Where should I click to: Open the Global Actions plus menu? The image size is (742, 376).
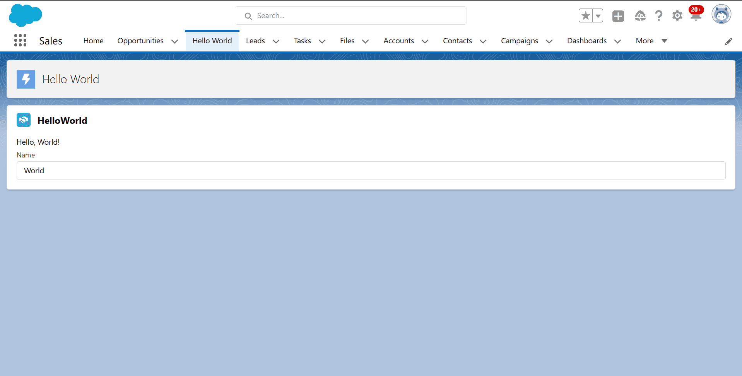[x=618, y=16]
